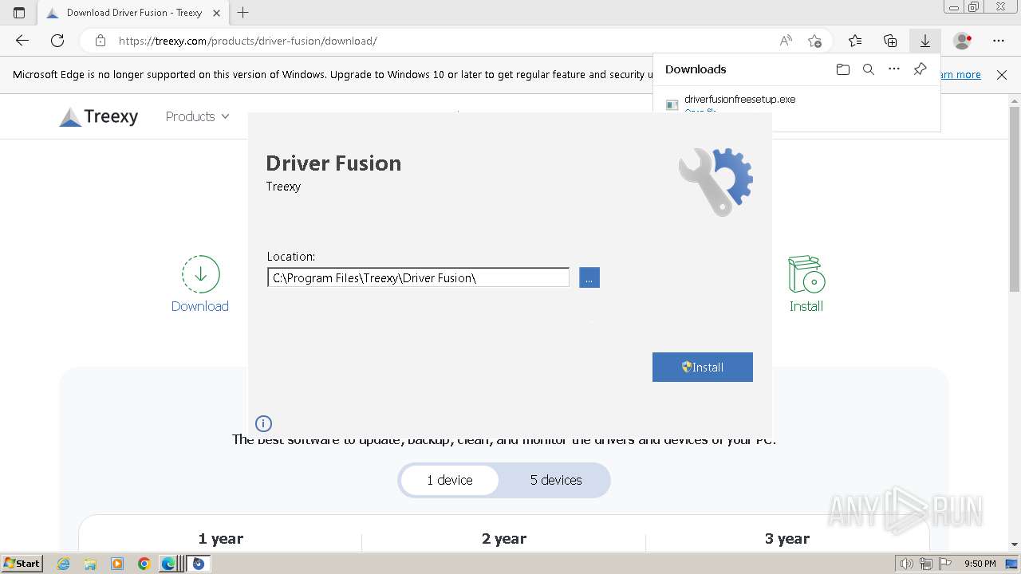Screen dimensions: 1021x574
Task: Click the Driver Fusion wrench and gear logo
Action: click(715, 182)
